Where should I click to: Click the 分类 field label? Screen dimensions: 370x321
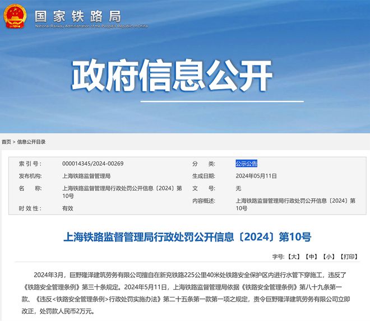click(203, 164)
